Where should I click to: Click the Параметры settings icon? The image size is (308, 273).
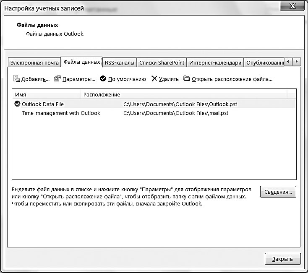pyautogui.click(x=57, y=79)
